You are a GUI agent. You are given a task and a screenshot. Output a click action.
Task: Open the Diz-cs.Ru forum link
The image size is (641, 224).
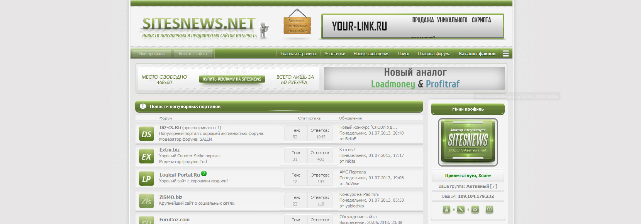click(x=170, y=127)
